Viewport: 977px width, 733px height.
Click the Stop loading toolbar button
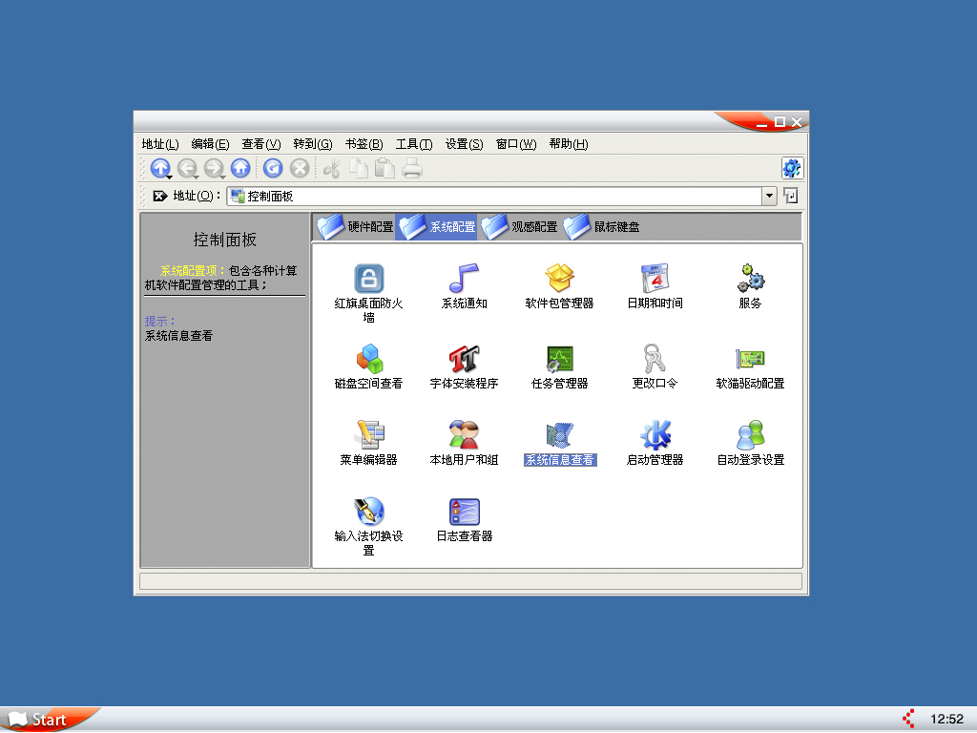(300, 168)
